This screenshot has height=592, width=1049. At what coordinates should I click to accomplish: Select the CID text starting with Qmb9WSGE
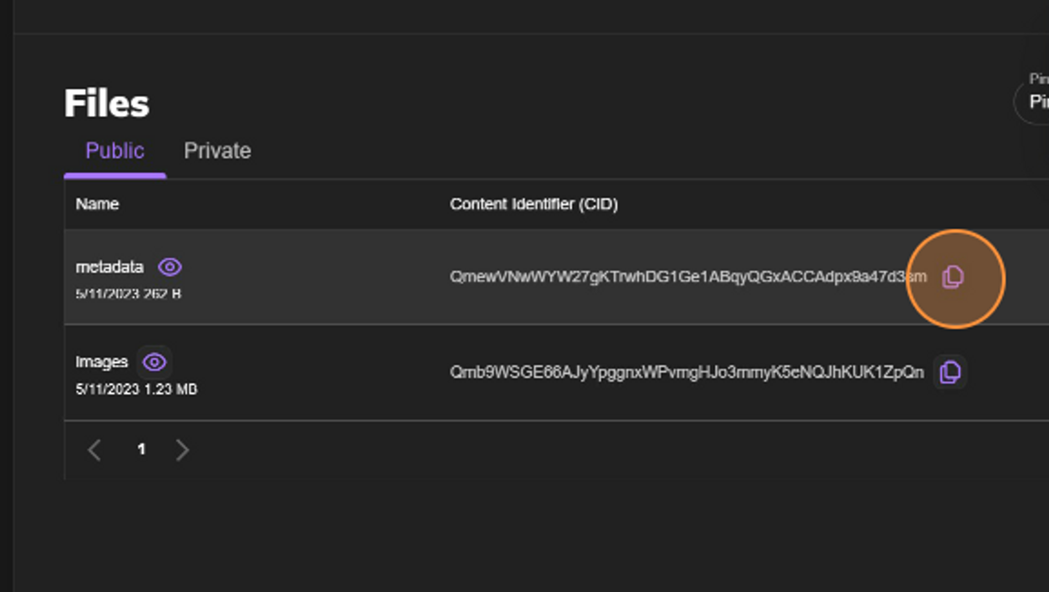[687, 373]
